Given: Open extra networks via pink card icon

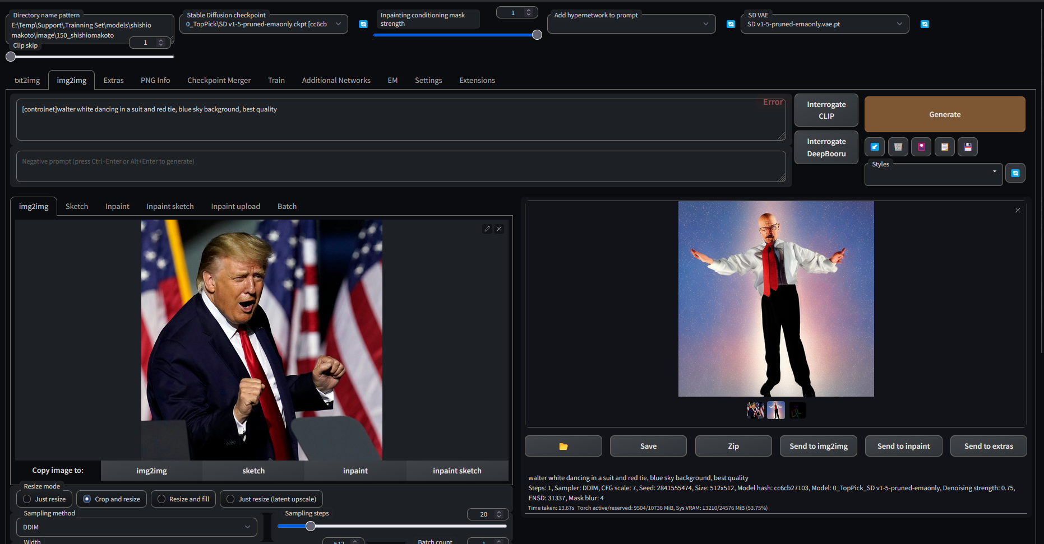Looking at the screenshot, I should pyautogui.click(x=921, y=147).
